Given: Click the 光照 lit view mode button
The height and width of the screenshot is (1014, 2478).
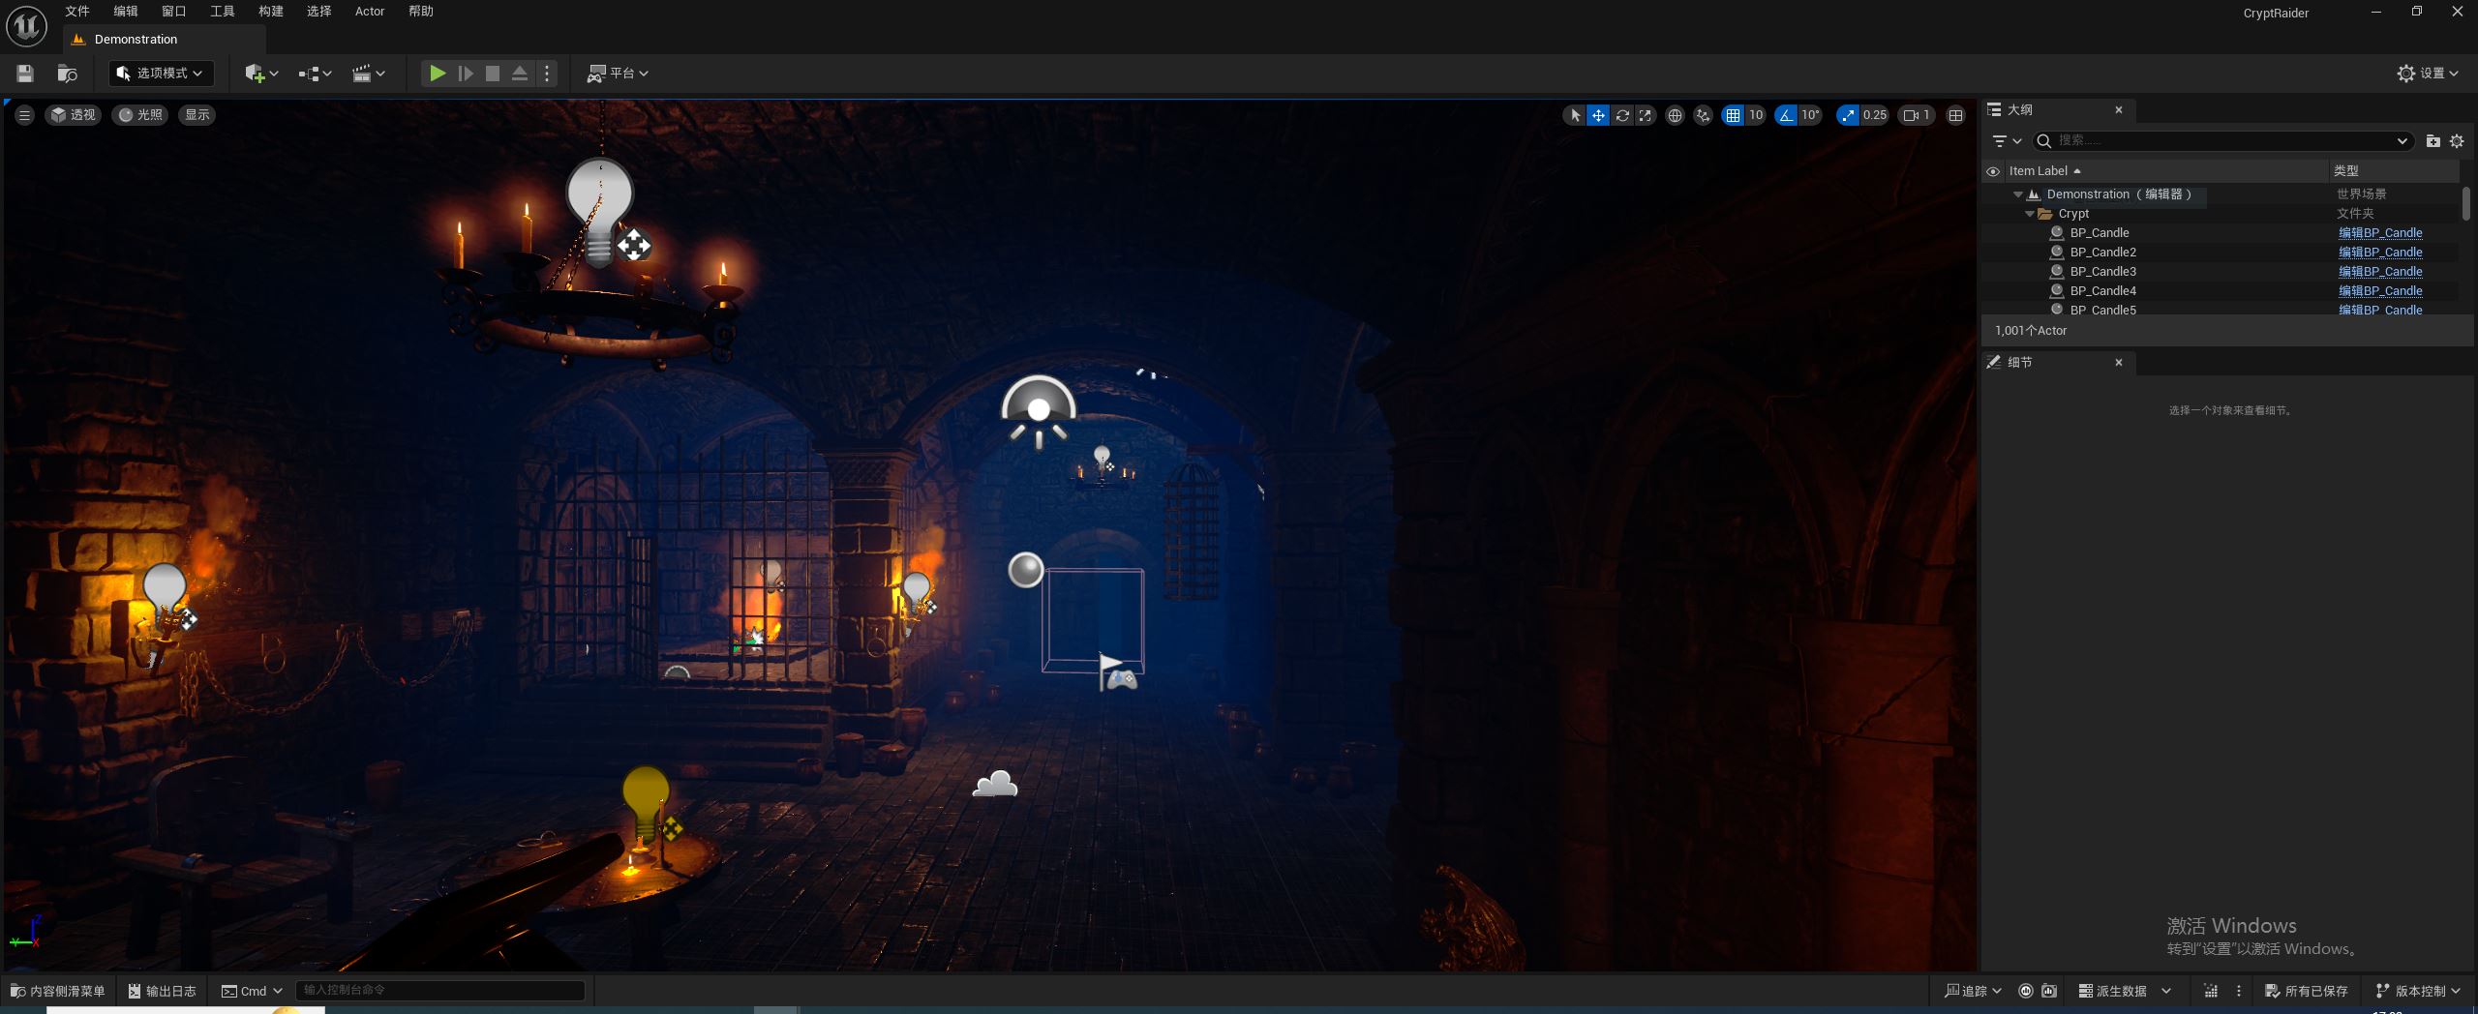Looking at the screenshot, I should (x=140, y=115).
